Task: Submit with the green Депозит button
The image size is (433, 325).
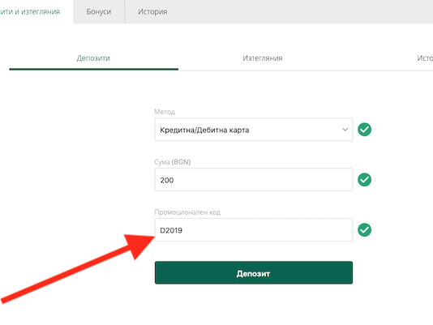Action: (x=254, y=272)
